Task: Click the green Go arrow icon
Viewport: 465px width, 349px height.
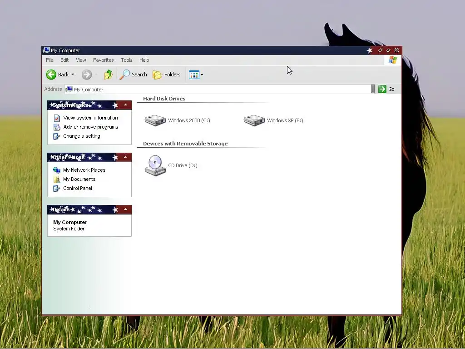Action: tap(382, 89)
